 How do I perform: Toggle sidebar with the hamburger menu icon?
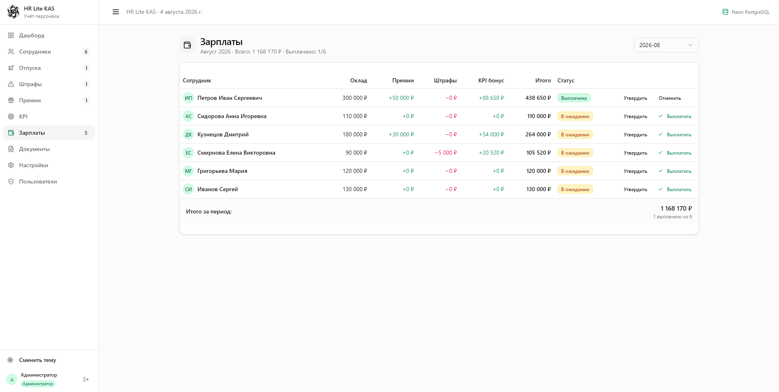(116, 12)
